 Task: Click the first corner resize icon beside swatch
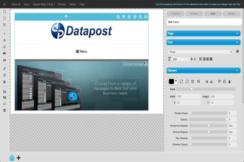click(x=181, y=81)
